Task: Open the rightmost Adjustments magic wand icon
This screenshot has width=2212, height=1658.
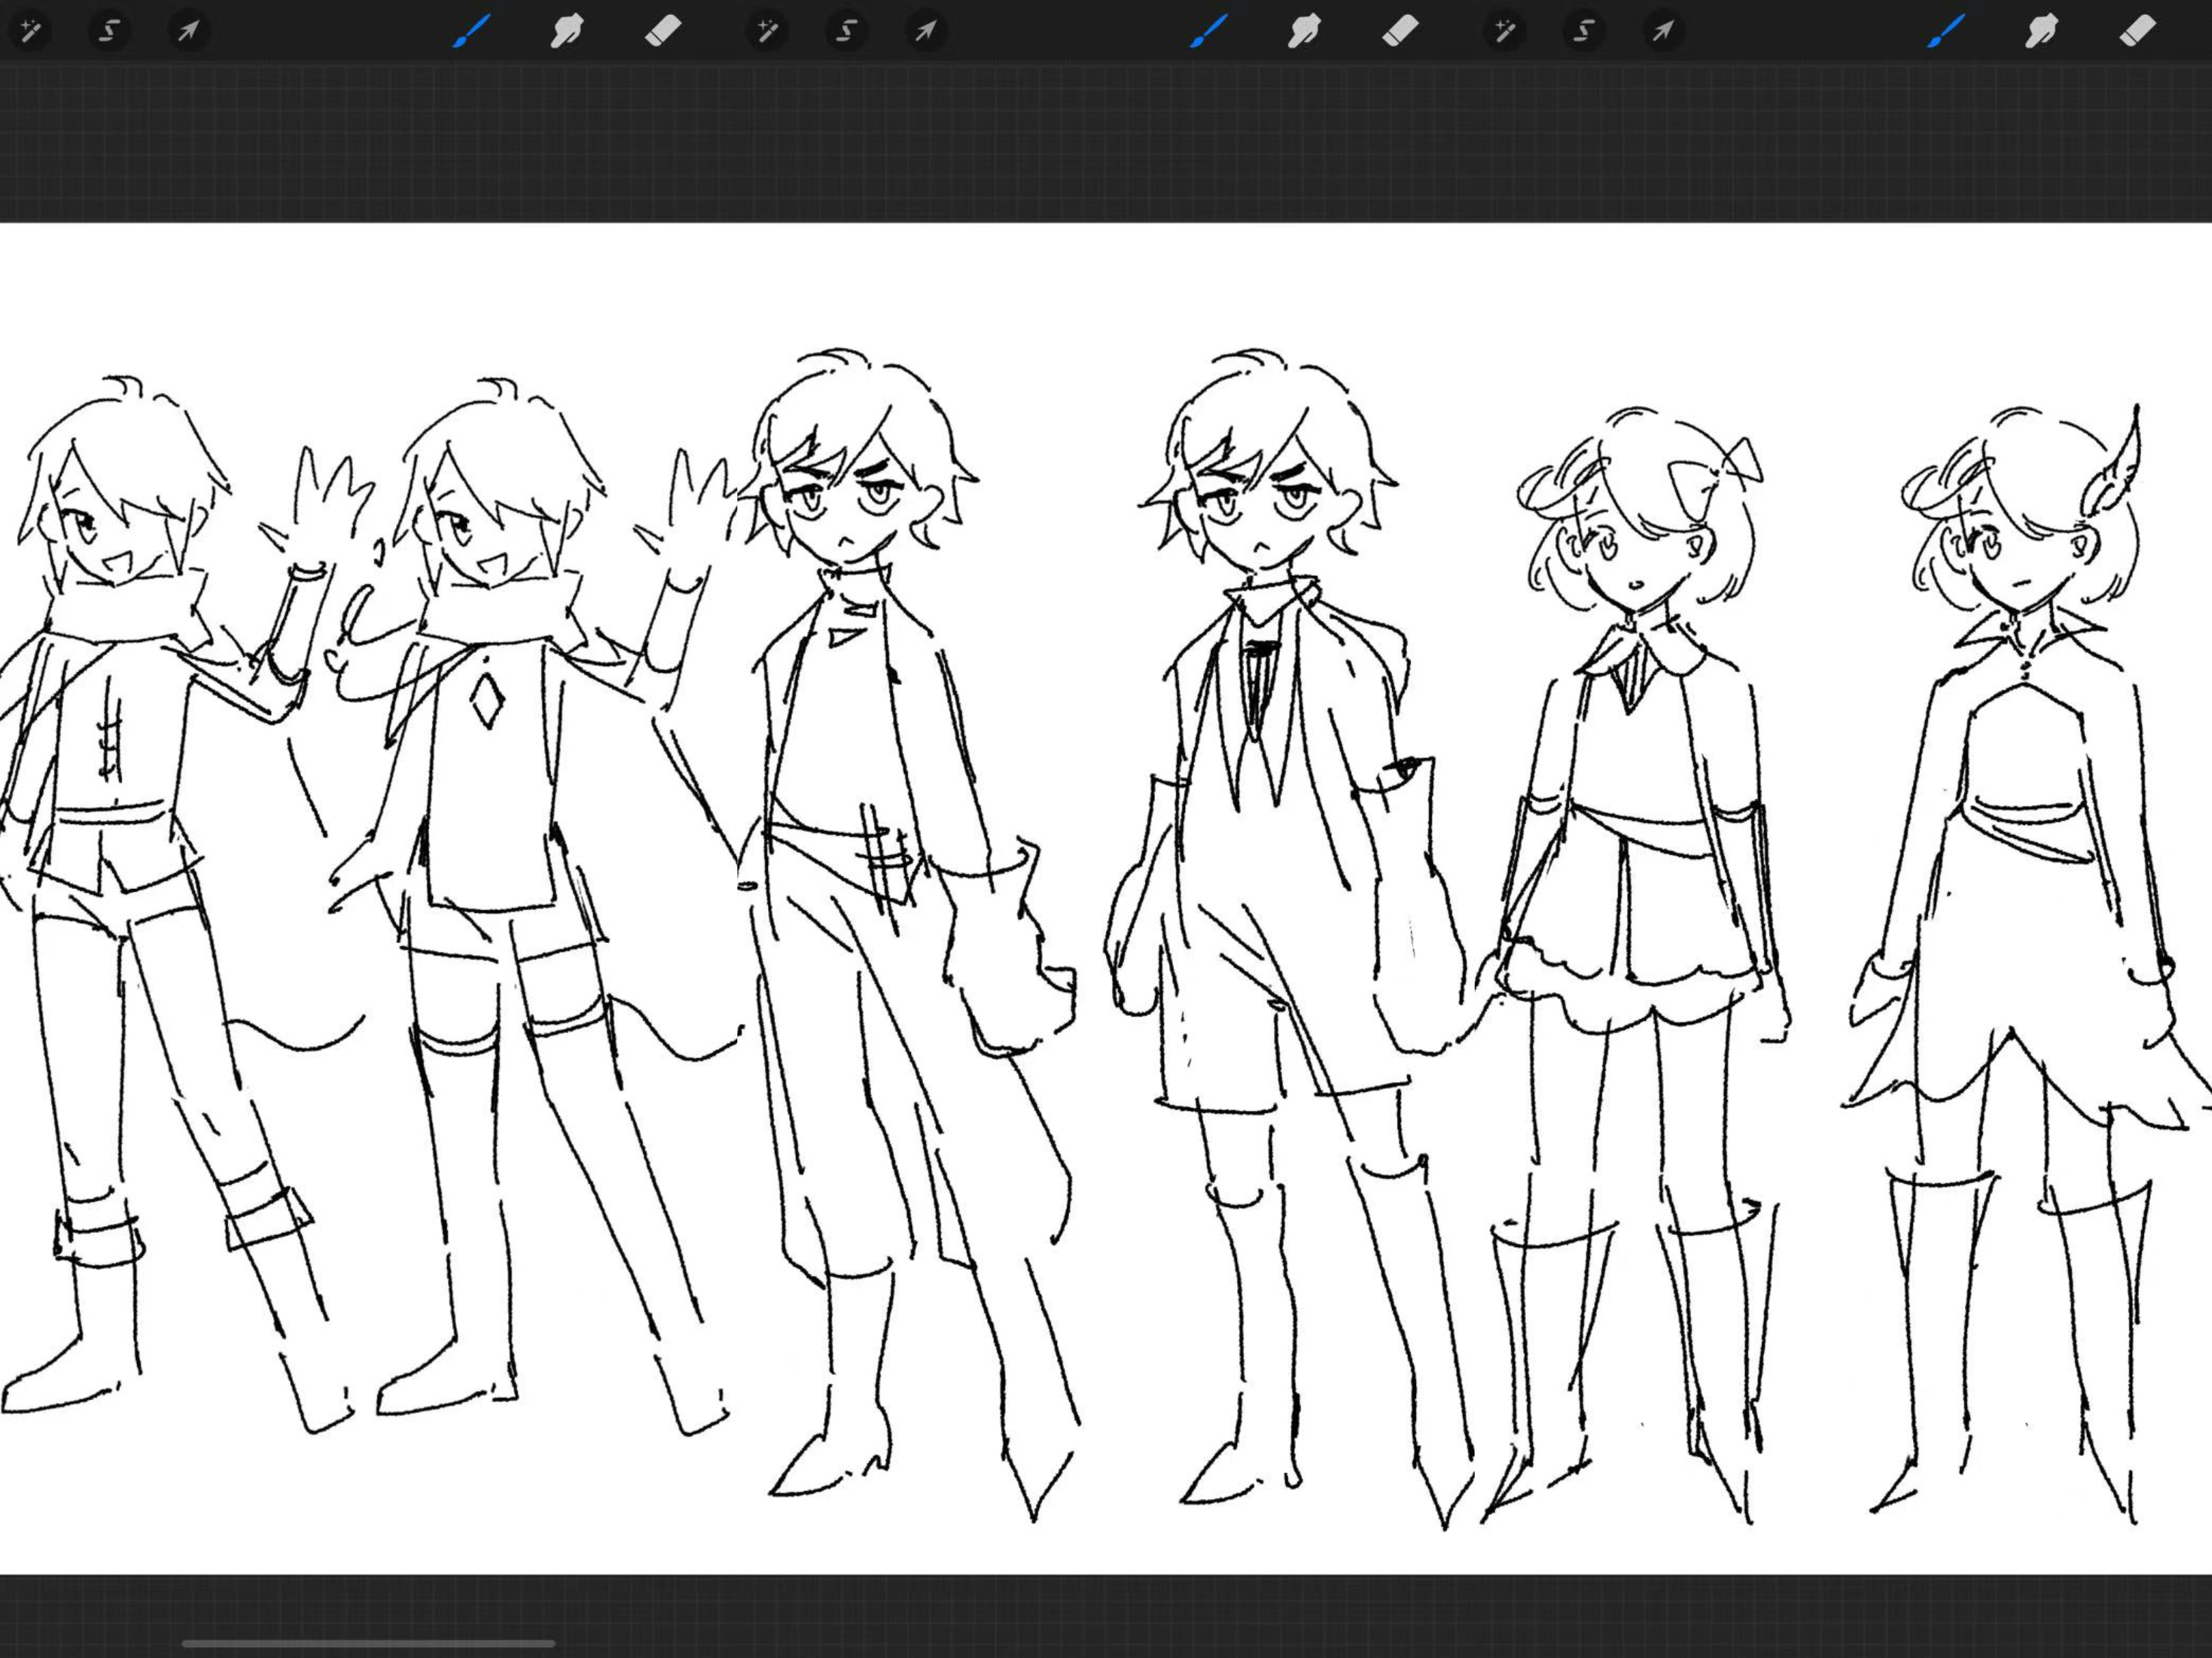Action: pos(1505,31)
